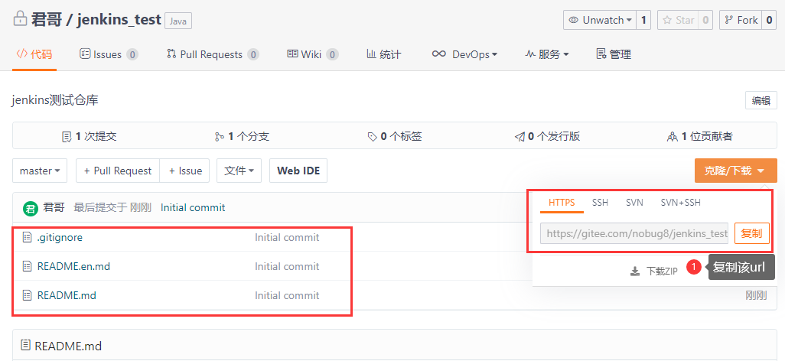Open the Wiki tab
Image resolution: width=785 pixels, height=361 pixels.
click(311, 54)
